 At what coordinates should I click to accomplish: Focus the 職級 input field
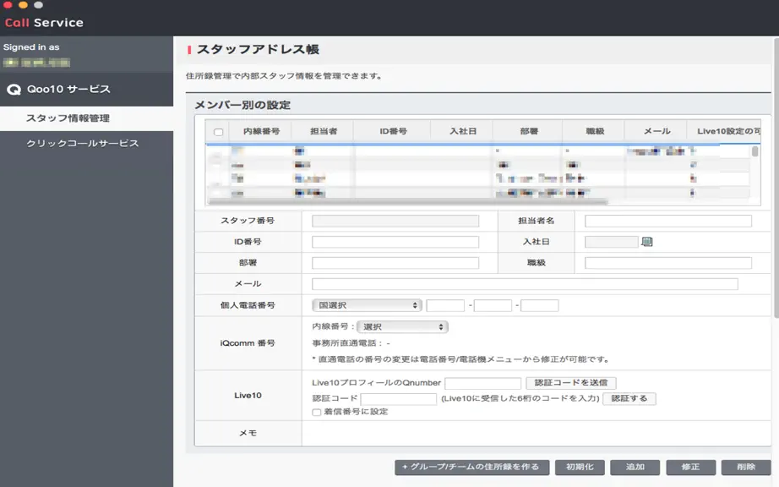point(668,263)
